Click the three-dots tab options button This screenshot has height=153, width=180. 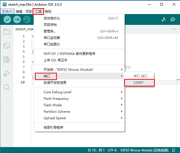coord(174,29)
